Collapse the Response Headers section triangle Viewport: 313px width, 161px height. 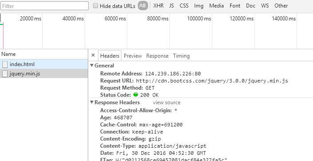point(92,102)
